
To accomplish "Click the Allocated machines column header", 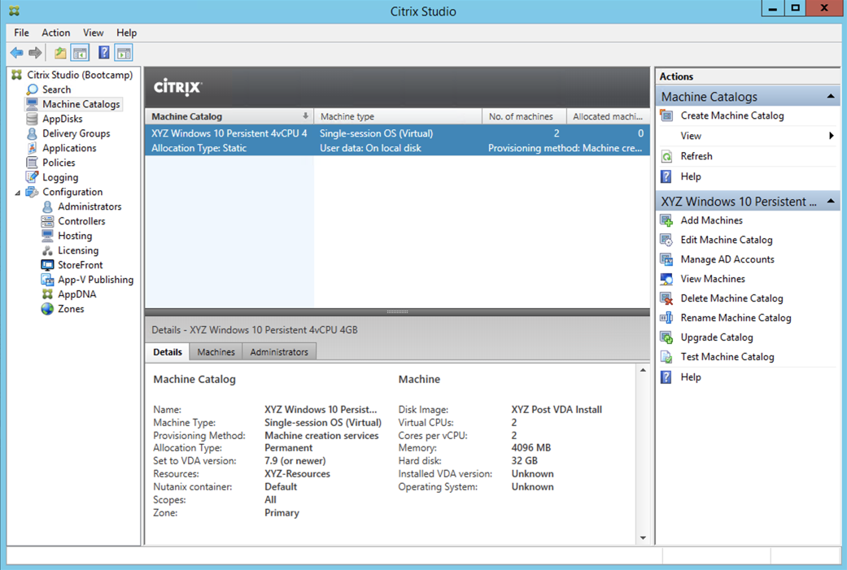I will pos(608,116).
